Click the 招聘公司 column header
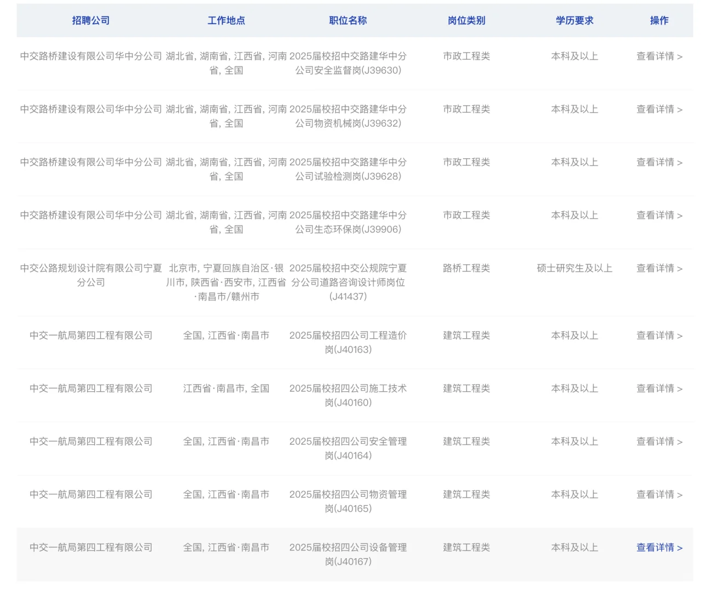The height and width of the screenshot is (591, 706). (x=91, y=21)
